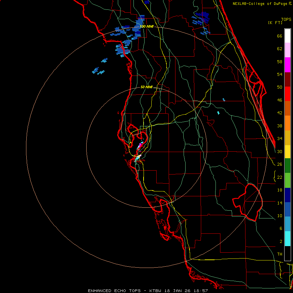293x293 pixels.
Task: Click legend value "38"
Action: 280,126
